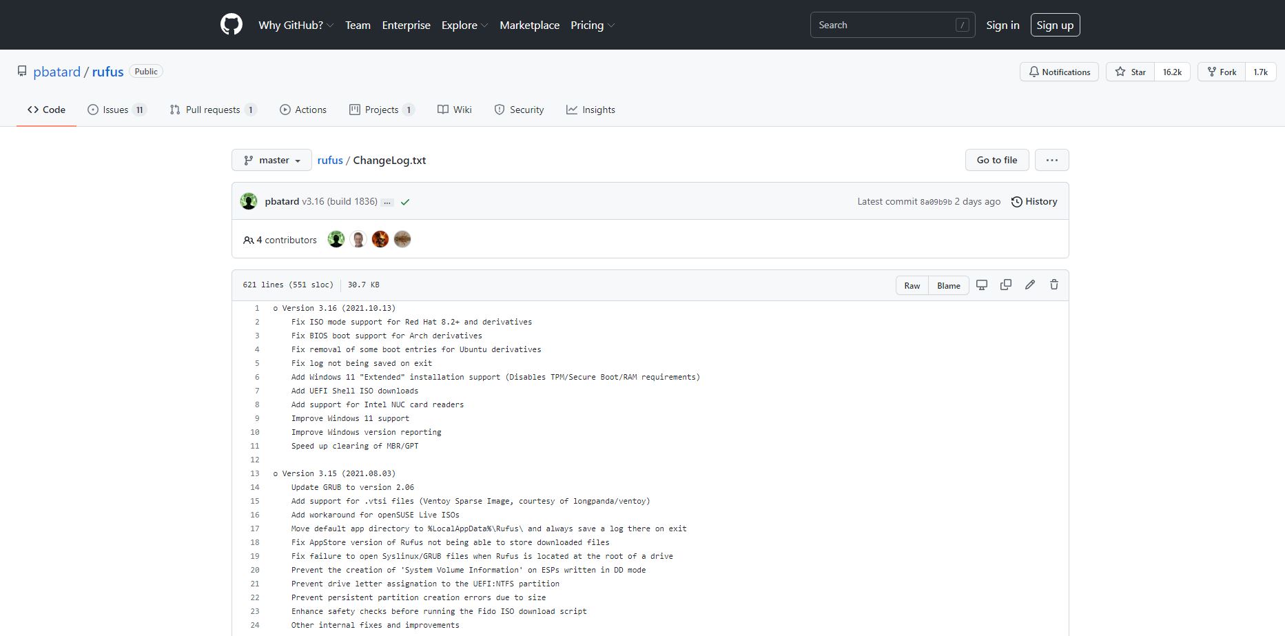Click the Sign in link

(1003, 25)
